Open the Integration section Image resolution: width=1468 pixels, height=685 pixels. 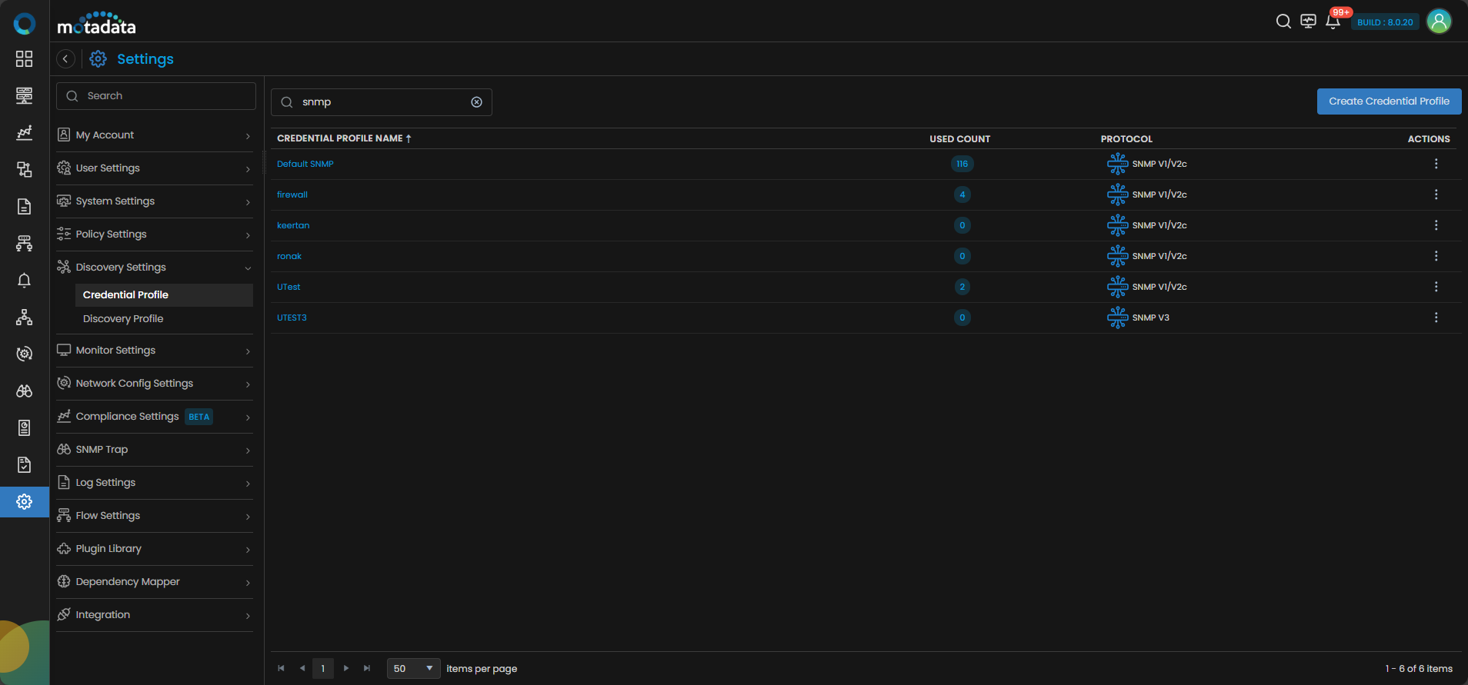click(155, 615)
